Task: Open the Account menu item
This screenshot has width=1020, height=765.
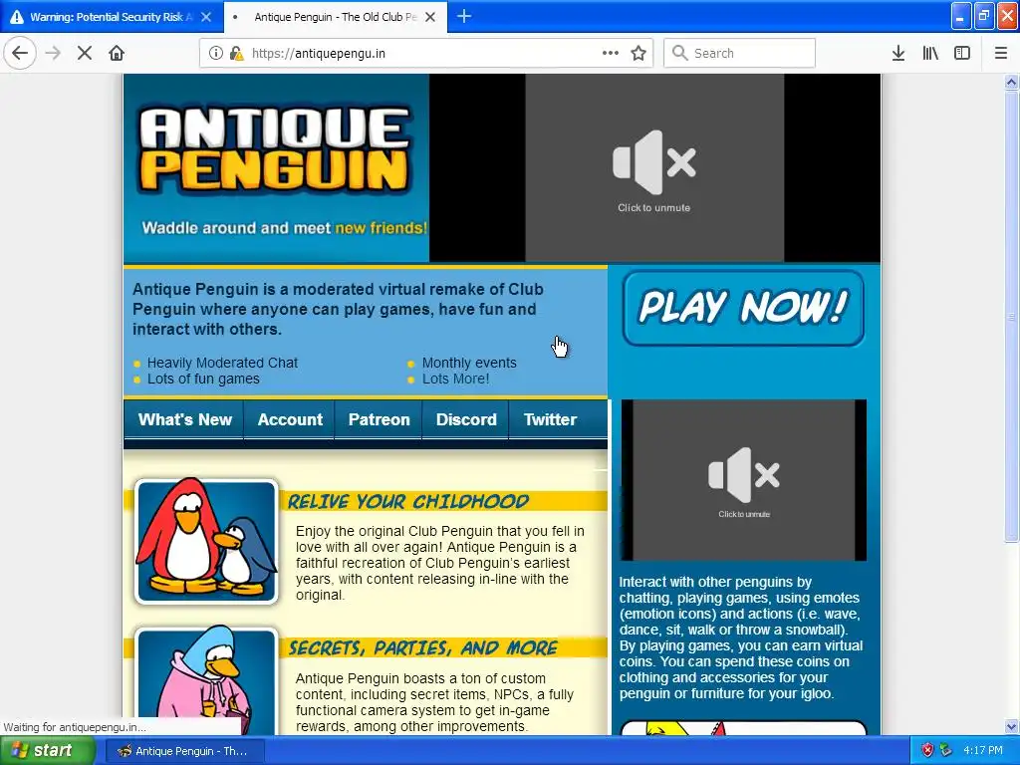Action: click(290, 419)
